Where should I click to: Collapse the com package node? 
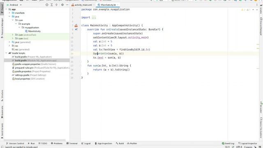tap(13, 20)
